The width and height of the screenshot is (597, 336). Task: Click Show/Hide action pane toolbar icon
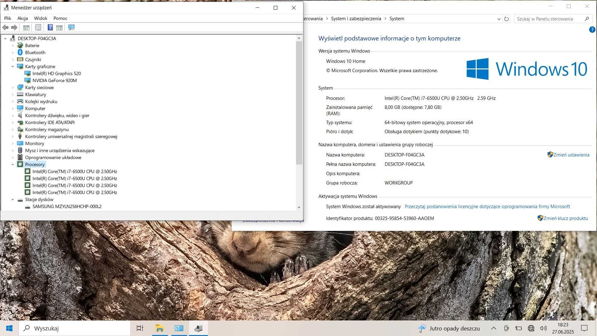(59, 28)
